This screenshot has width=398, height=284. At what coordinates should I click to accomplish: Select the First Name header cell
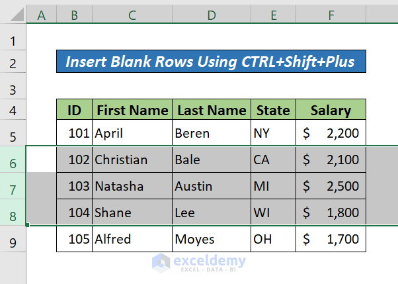click(x=132, y=110)
